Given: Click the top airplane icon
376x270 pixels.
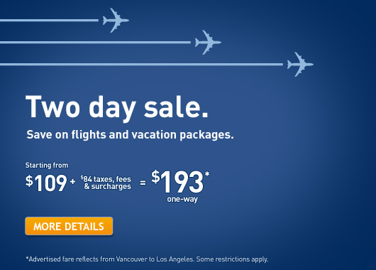Looking at the screenshot, I should tap(116, 20).
